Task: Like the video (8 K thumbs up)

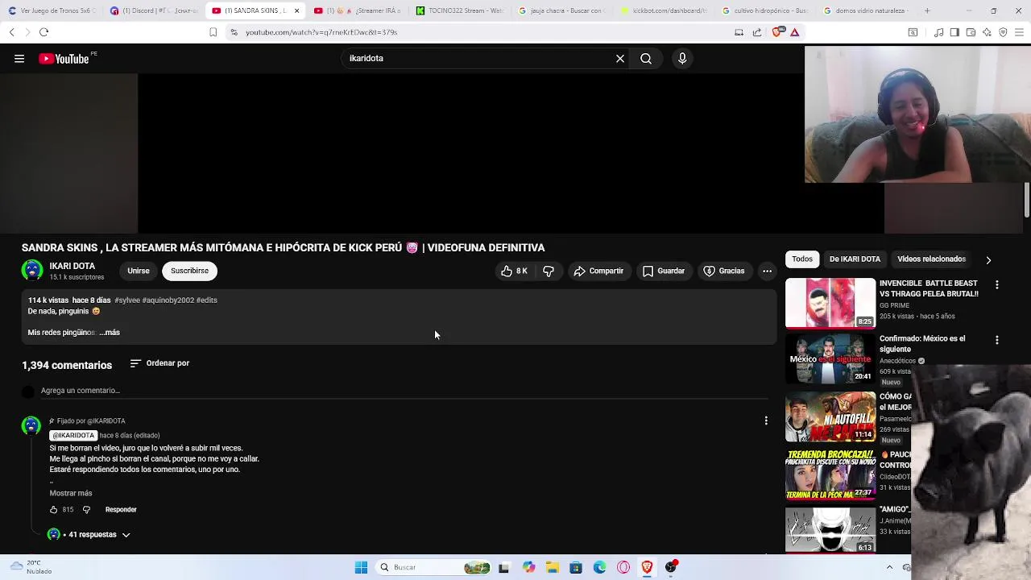Action: [514, 271]
